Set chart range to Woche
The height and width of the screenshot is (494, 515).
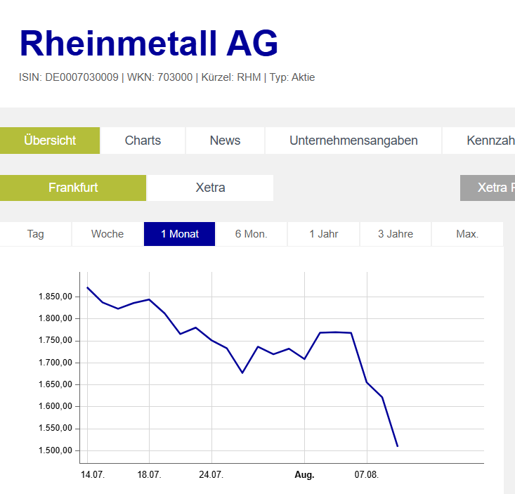[x=107, y=234]
